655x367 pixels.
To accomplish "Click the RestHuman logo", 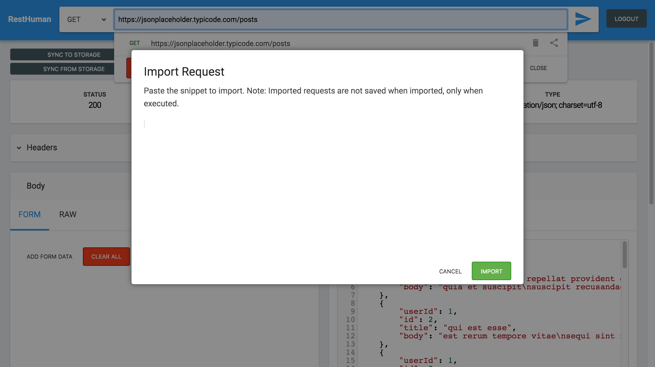I will (x=30, y=19).
